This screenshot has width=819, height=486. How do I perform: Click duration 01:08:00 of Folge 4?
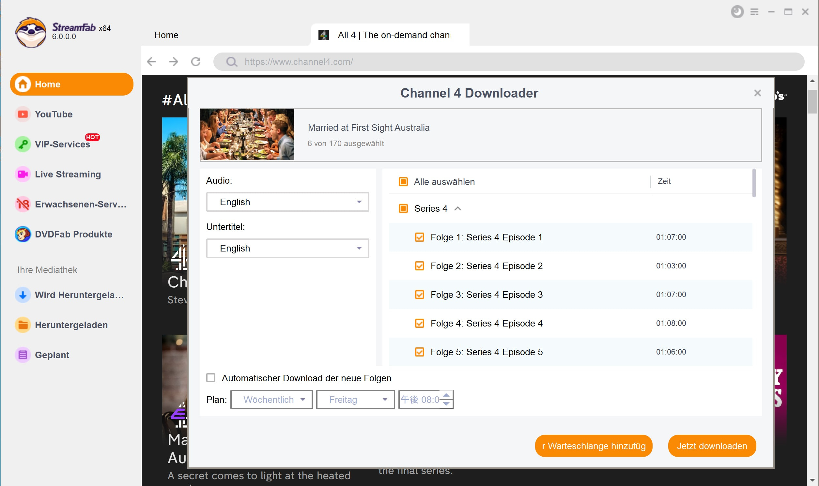click(671, 323)
